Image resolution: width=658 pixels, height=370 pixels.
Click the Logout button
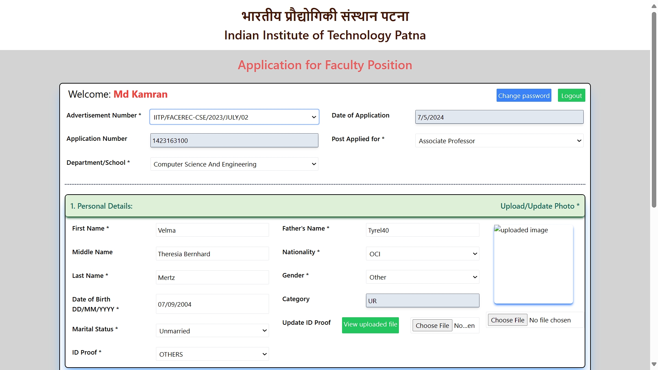pos(571,95)
